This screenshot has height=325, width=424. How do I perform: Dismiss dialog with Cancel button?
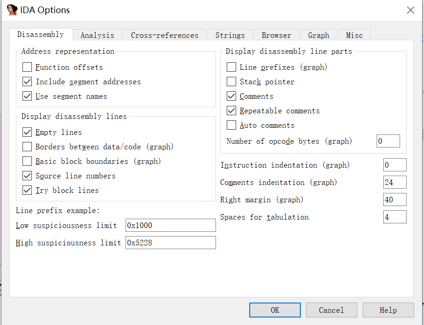tap(332, 310)
